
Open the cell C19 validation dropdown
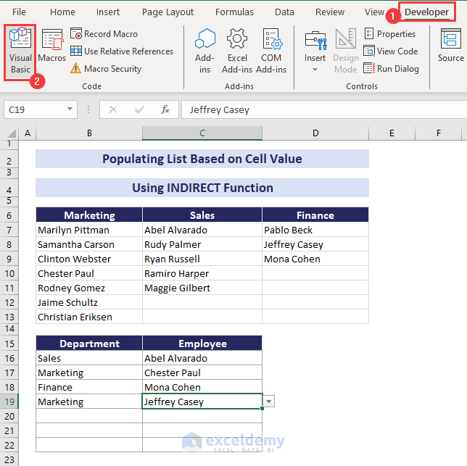point(268,401)
